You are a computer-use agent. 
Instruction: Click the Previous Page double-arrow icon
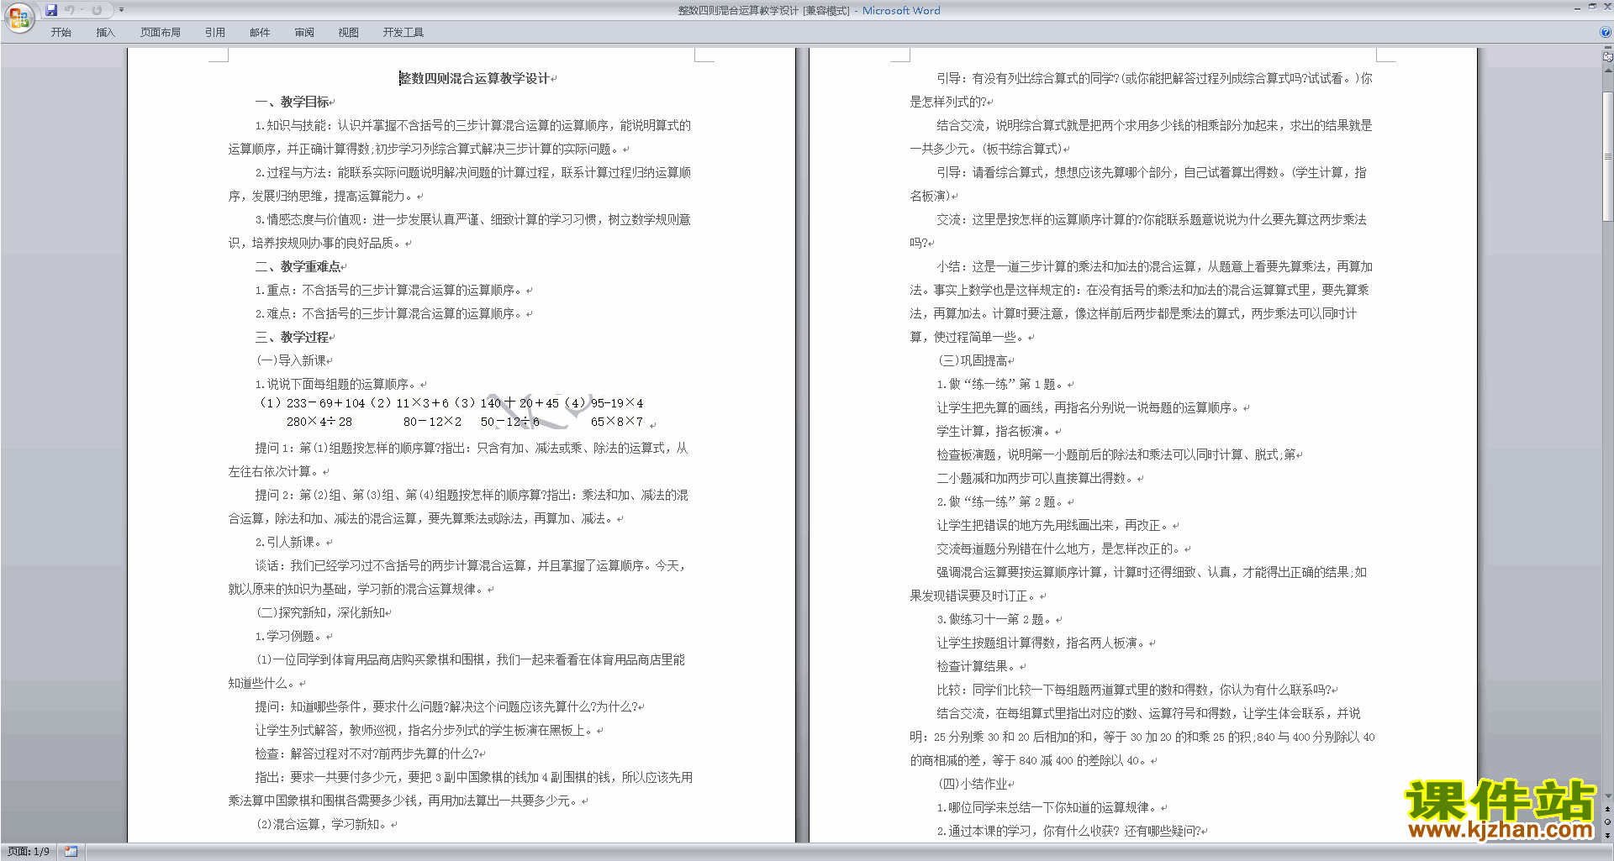1607,809
